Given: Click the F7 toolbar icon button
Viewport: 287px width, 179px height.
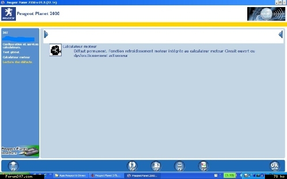Looking at the screenshot, I should click(x=156, y=166).
